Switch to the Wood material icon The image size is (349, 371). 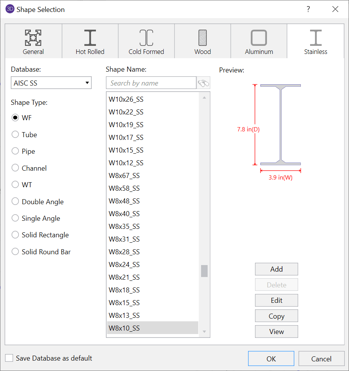pyautogui.click(x=203, y=38)
